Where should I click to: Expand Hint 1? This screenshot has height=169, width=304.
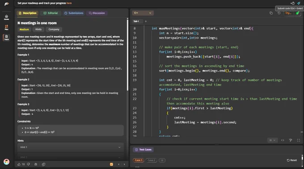coord(70,147)
